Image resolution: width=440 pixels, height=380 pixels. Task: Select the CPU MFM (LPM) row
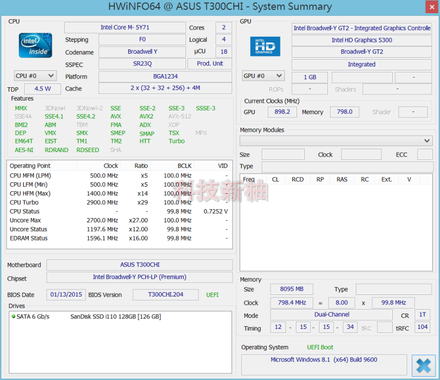click(119, 176)
